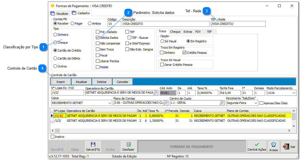Viewport: 301px width, 161px height.
Task: Click the Inserir button
Action: click(x=61, y=82)
